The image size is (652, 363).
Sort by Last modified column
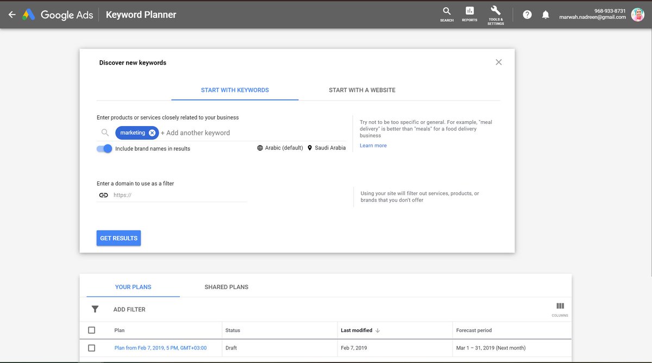(360, 330)
